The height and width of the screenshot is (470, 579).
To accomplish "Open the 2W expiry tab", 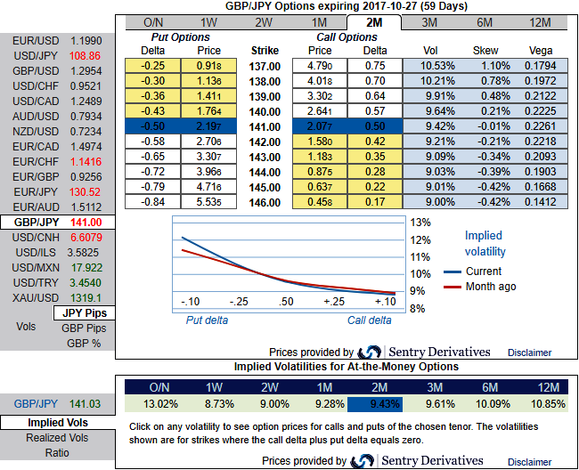I will pyautogui.click(x=264, y=22).
